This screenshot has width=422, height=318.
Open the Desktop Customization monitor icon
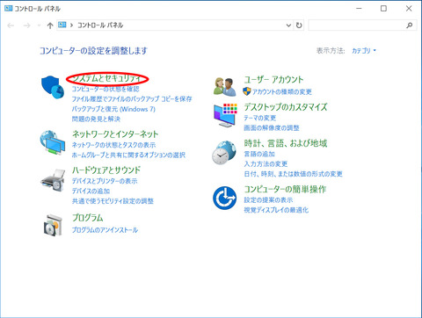[225, 115]
